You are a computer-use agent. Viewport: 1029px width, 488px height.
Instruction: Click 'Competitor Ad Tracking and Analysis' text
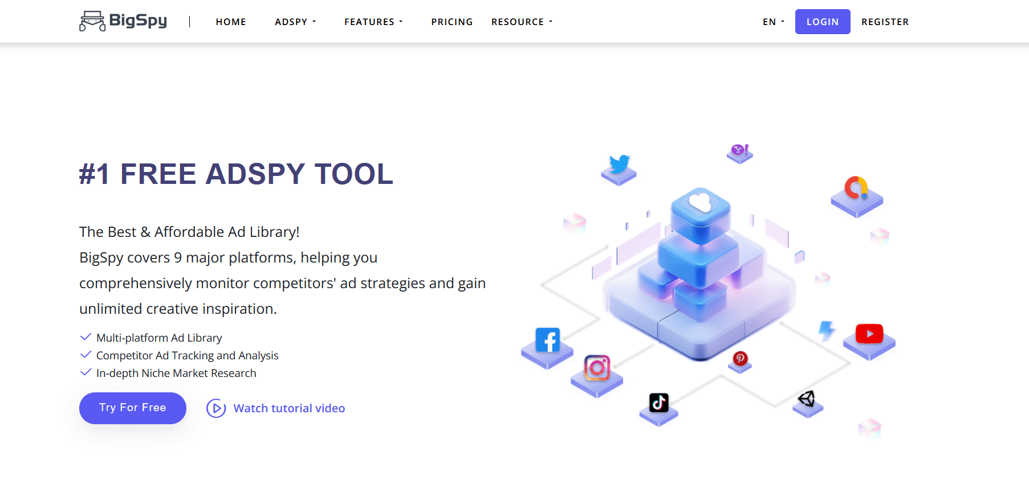(x=188, y=355)
